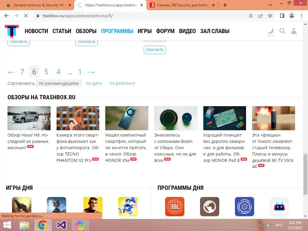Bookmark this page with the star icon

coord(270,16)
